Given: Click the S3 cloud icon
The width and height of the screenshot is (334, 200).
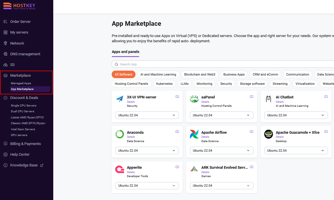Looking at the screenshot, I should pyautogui.click(x=5, y=65).
